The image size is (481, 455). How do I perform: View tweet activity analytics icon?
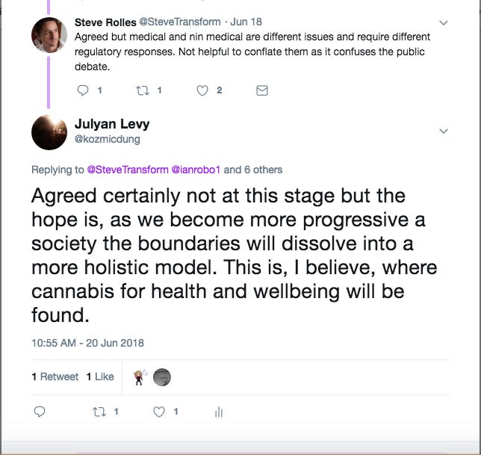(219, 412)
